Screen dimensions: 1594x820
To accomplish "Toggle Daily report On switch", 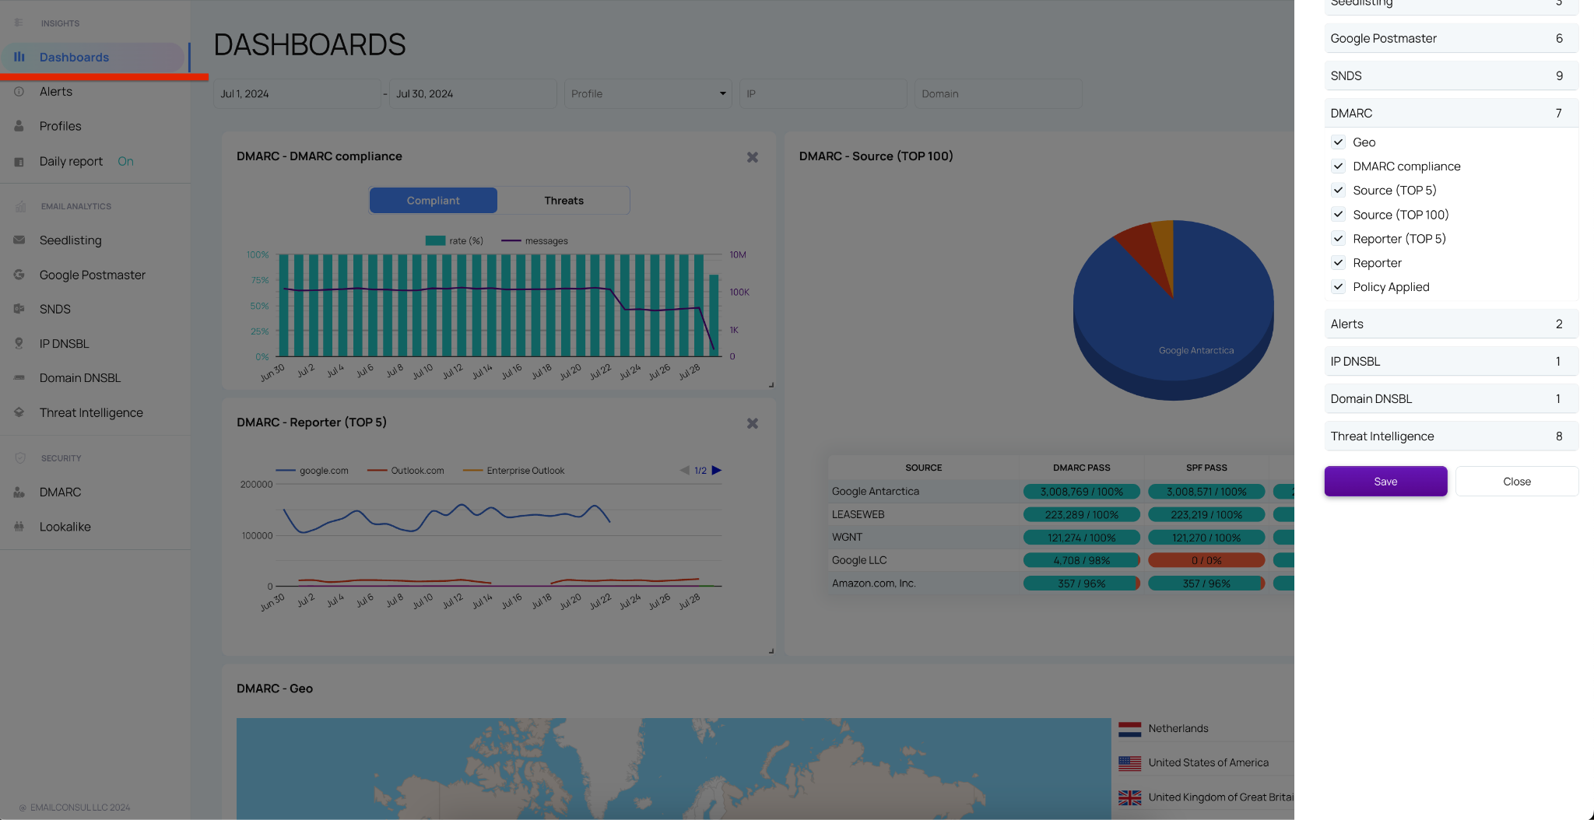I will 125,161.
